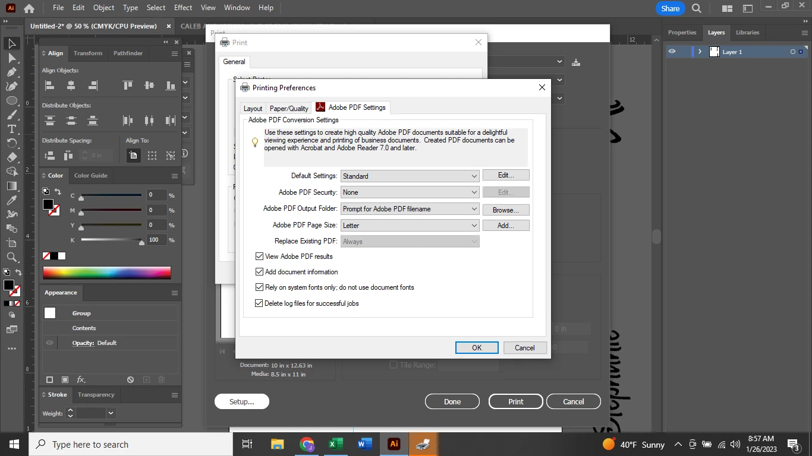The height and width of the screenshot is (456, 812).
Task: Toggle Opacity visibility eye in Appearance panel
Action: pyautogui.click(x=49, y=343)
